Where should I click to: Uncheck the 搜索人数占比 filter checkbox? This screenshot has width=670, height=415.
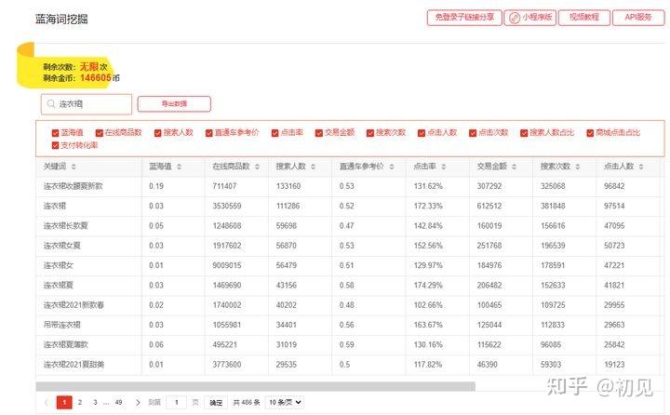coord(524,133)
